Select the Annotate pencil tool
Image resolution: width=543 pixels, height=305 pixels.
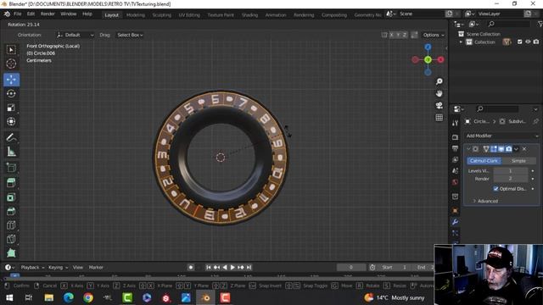pyautogui.click(x=11, y=137)
